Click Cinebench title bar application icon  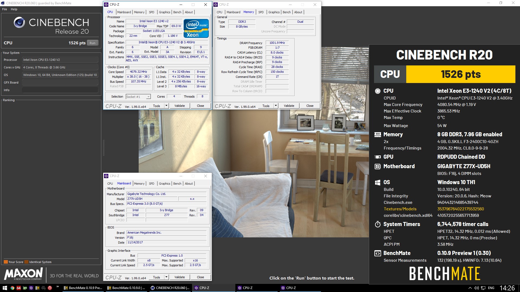click(x=3, y=3)
